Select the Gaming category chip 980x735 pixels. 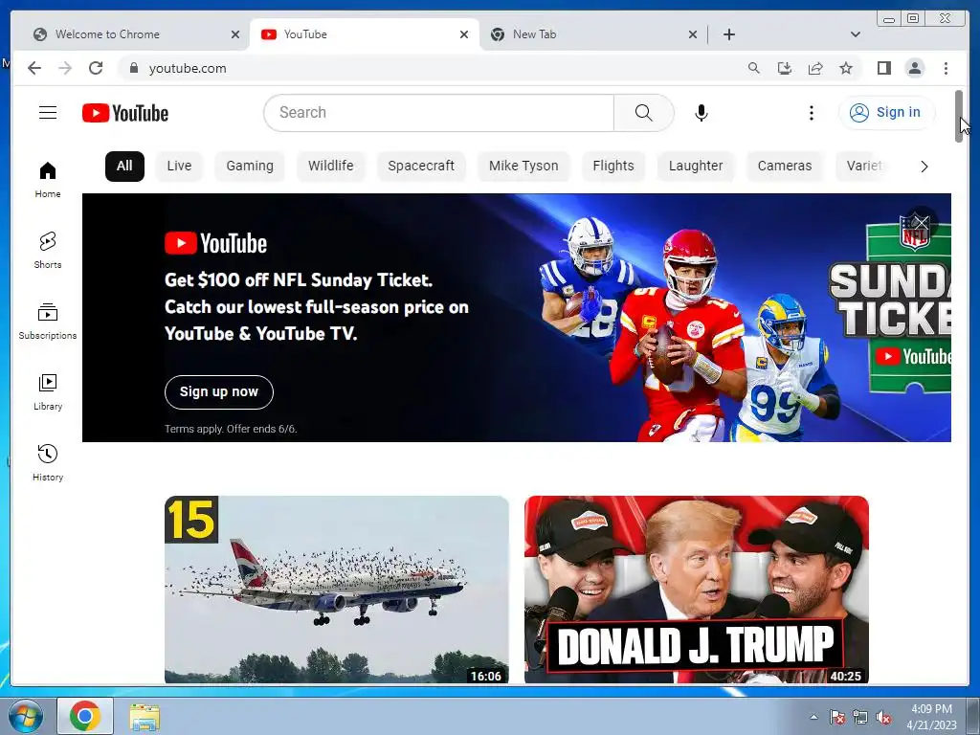tap(250, 167)
